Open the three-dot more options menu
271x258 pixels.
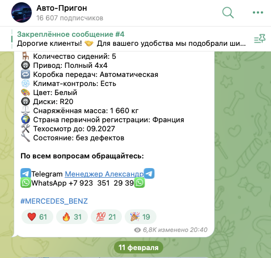tap(258, 12)
